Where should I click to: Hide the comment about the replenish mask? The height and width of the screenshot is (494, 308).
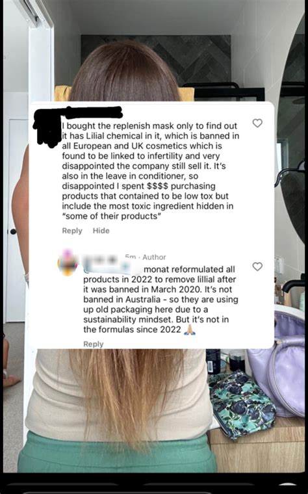101,231
